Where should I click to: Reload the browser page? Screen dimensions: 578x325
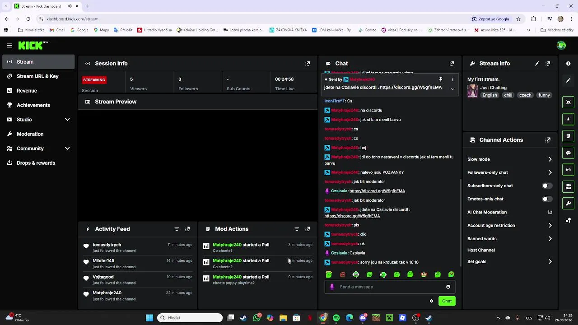(x=28, y=19)
